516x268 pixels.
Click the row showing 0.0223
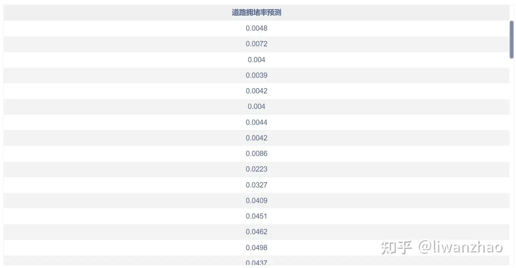(256, 169)
